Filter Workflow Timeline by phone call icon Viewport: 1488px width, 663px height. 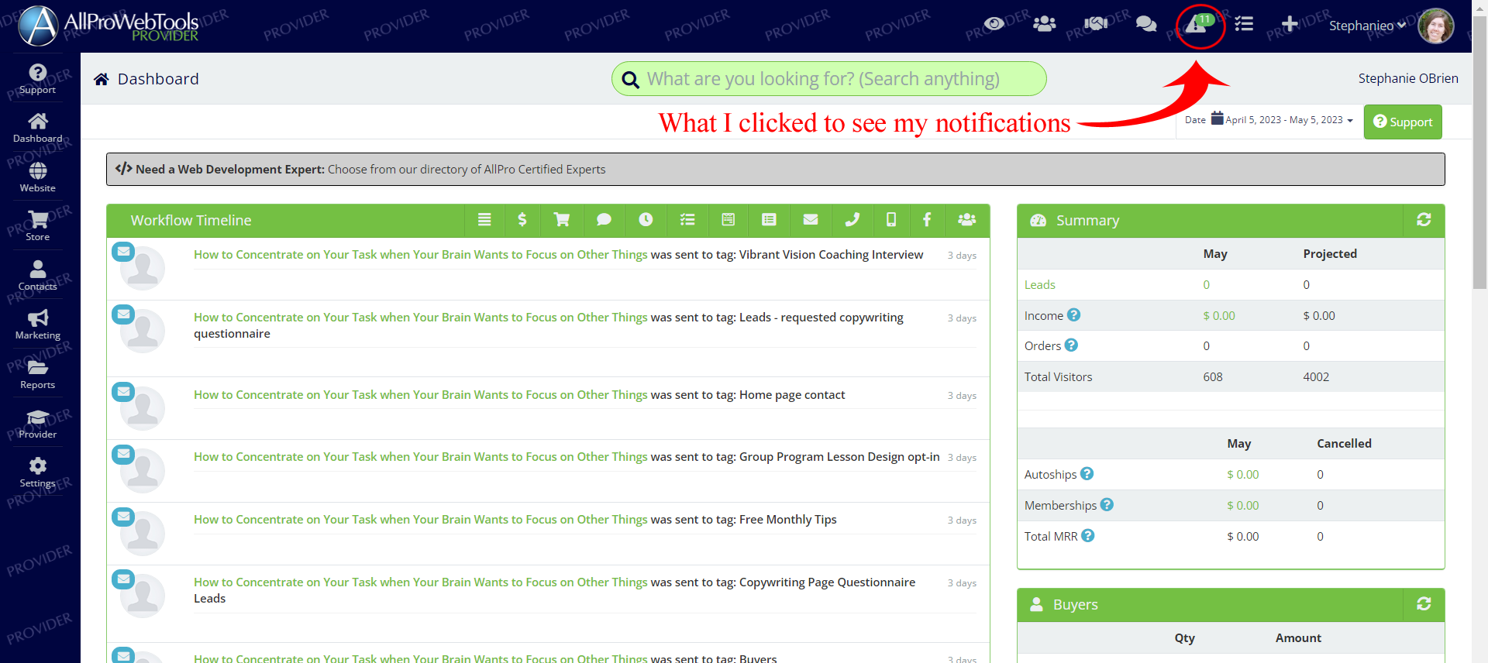pos(852,220)
